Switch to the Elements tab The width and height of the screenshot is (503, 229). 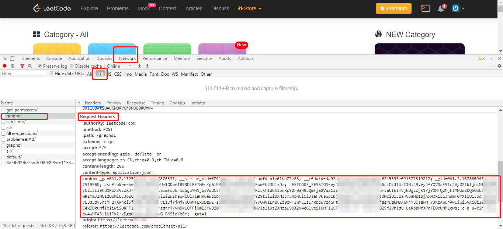point(31,58)
